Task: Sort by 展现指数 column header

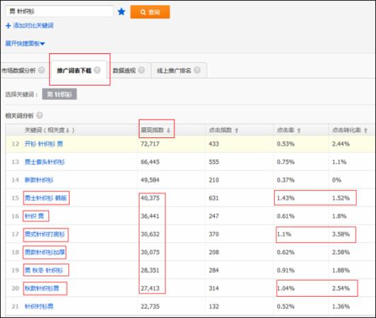Action: click(x=155, y=130)
